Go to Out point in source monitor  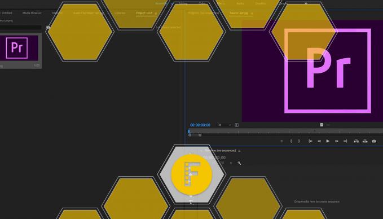[345, 141]
